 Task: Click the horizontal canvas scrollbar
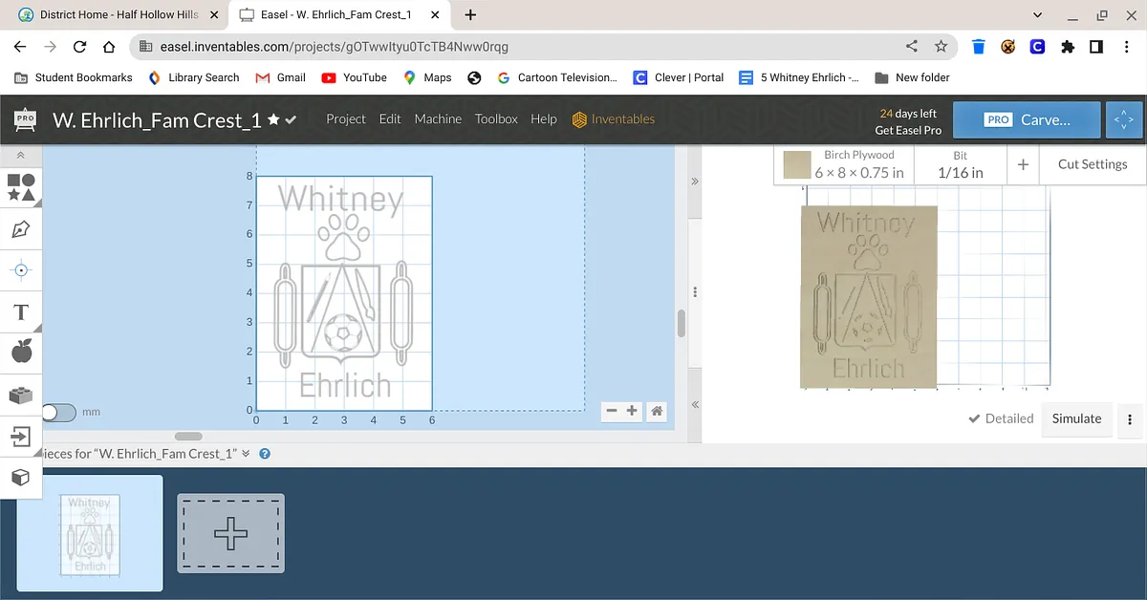188,437
